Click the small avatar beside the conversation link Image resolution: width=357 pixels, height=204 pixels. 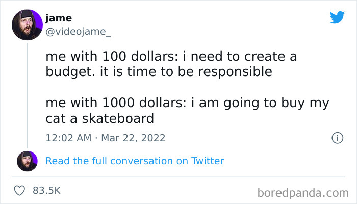(27, 161)
